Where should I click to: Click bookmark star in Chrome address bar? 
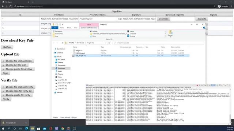215,7
